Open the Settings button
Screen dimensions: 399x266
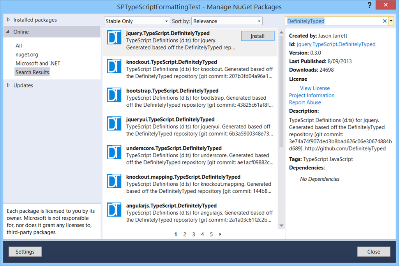pos(25,252)
